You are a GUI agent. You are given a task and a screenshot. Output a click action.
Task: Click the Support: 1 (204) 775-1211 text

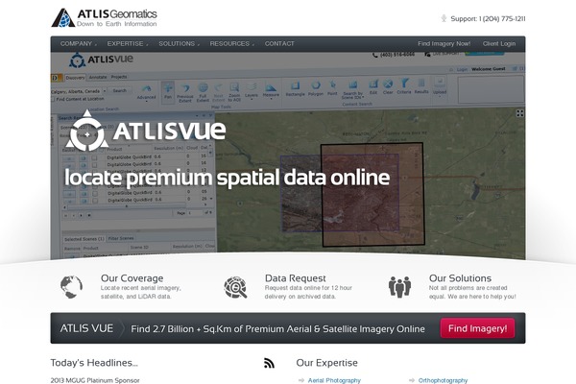(488, 19)
